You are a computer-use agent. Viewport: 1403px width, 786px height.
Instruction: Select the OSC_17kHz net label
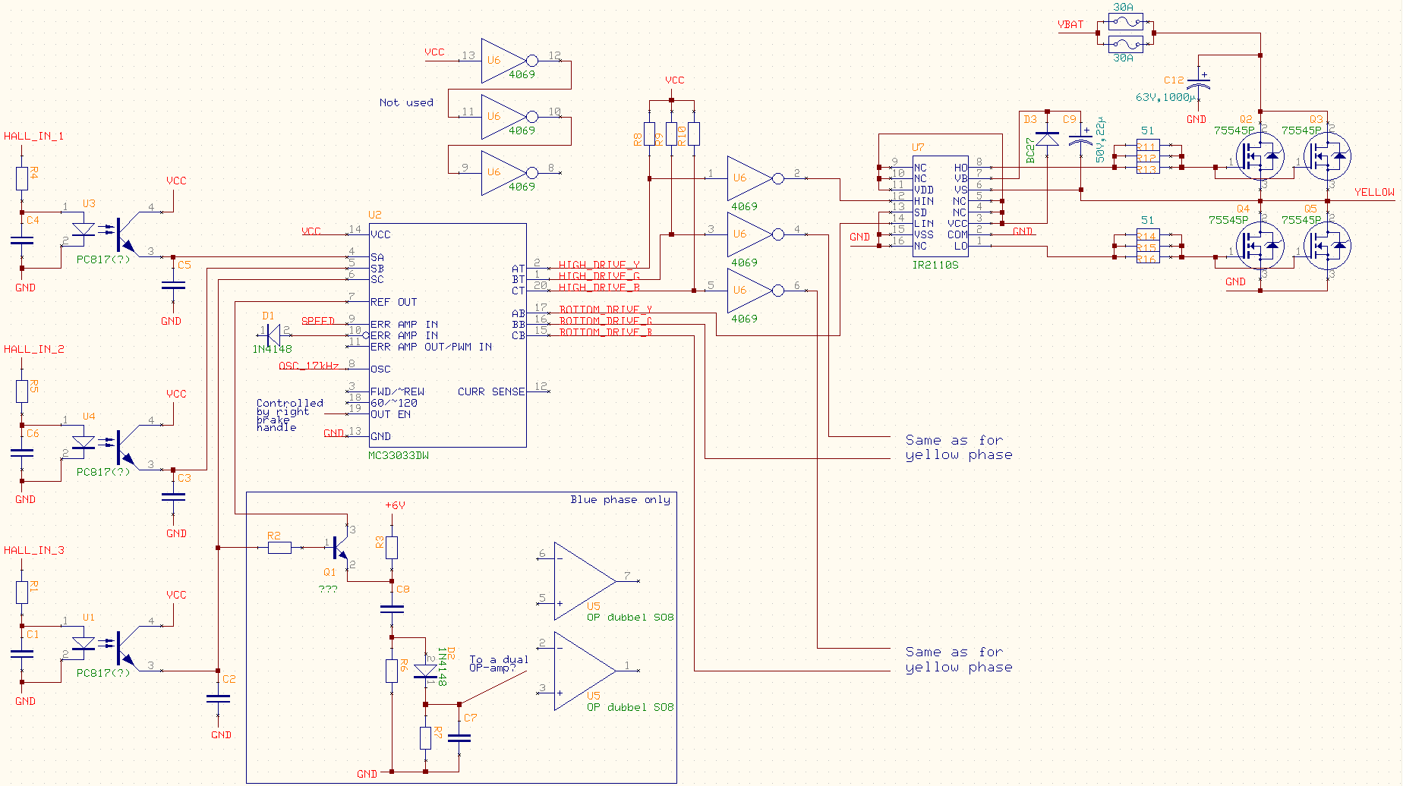[x=309, y=366]
